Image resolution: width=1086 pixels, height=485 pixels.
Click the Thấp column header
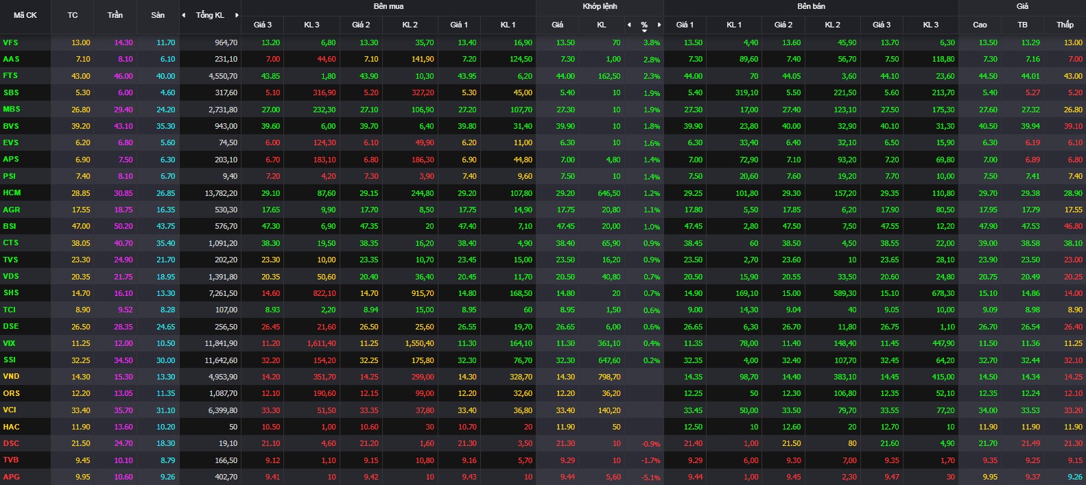click(x=1065, y=25)
